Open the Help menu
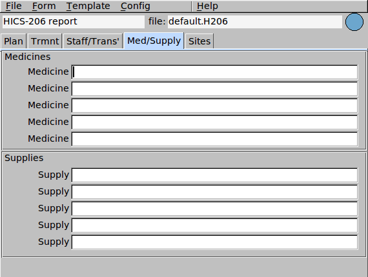This screenshot has height=277, width=368. [207, 6]
